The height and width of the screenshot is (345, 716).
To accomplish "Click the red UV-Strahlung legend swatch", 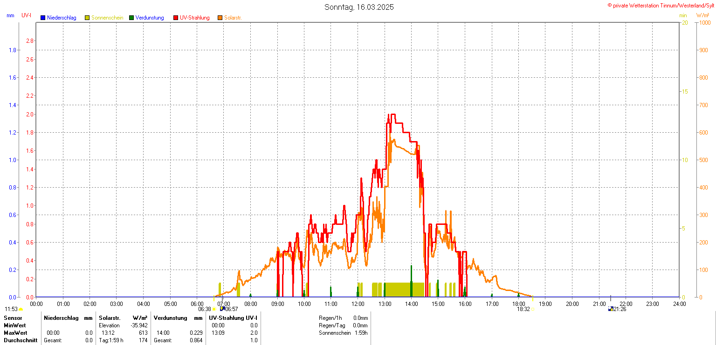I will pos(176,18).
